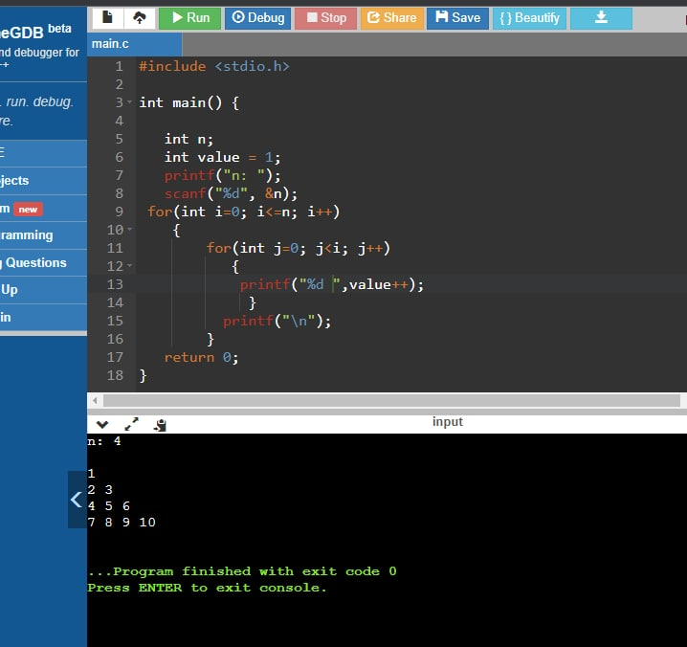Click the upload file icon
The width and height of the screenshot is (687, 647).
[140, 18]
